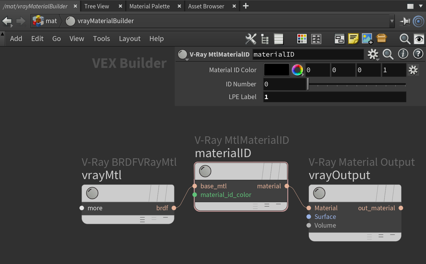Open the orange box gallery icon
This screenshot has height=264, width=426.
coord(382,38)
